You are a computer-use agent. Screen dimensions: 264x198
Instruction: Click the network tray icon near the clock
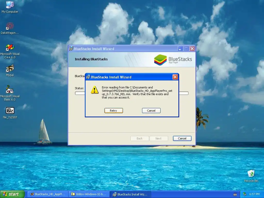[245, 194]
